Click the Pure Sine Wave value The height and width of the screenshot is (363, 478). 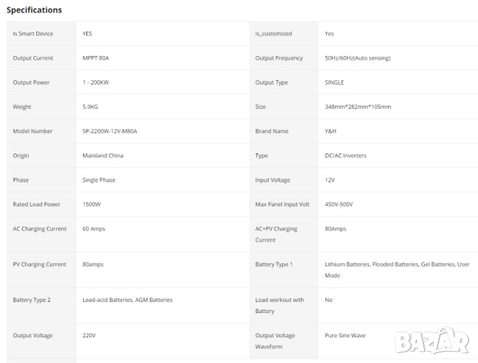coord(346,335)
